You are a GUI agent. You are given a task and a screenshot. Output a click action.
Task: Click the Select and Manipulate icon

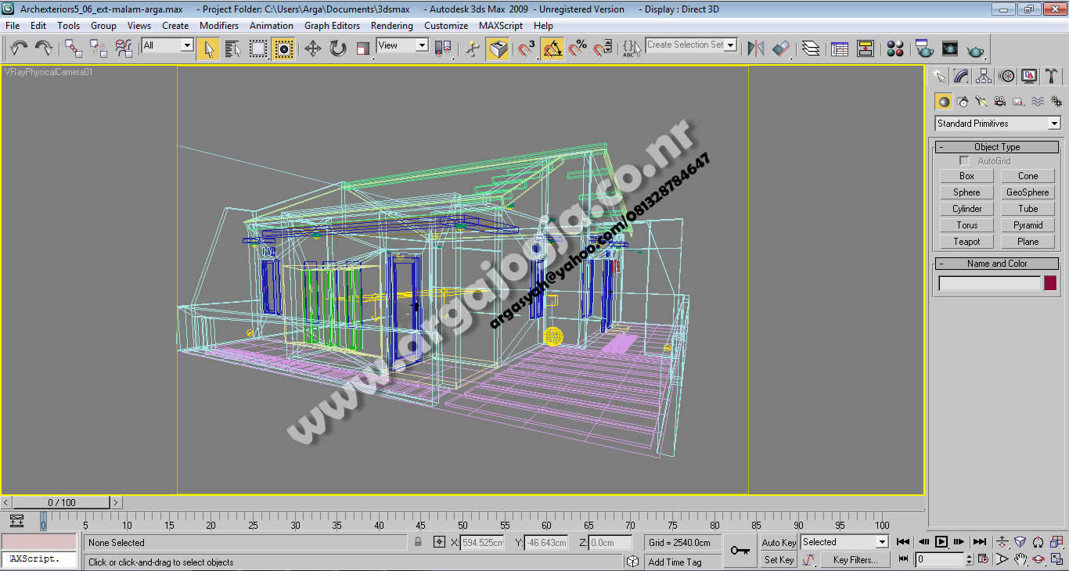click(x=473, y=48)
